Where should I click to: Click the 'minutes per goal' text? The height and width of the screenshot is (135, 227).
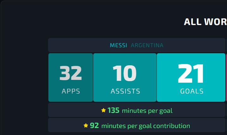147,111
